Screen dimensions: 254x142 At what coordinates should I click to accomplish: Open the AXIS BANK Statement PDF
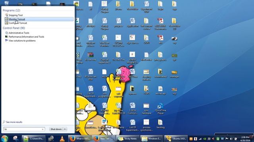[160, 24]
